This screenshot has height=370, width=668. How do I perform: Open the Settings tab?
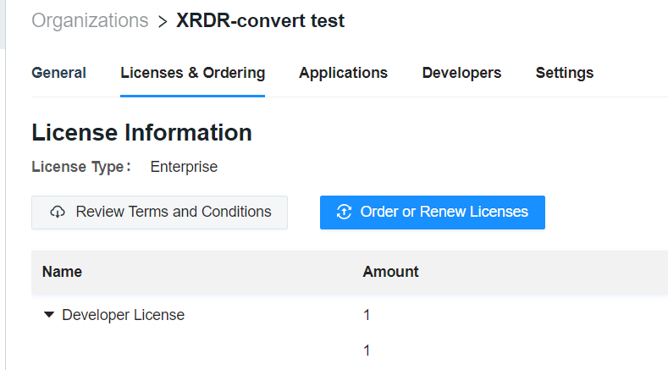coord(564,73)
